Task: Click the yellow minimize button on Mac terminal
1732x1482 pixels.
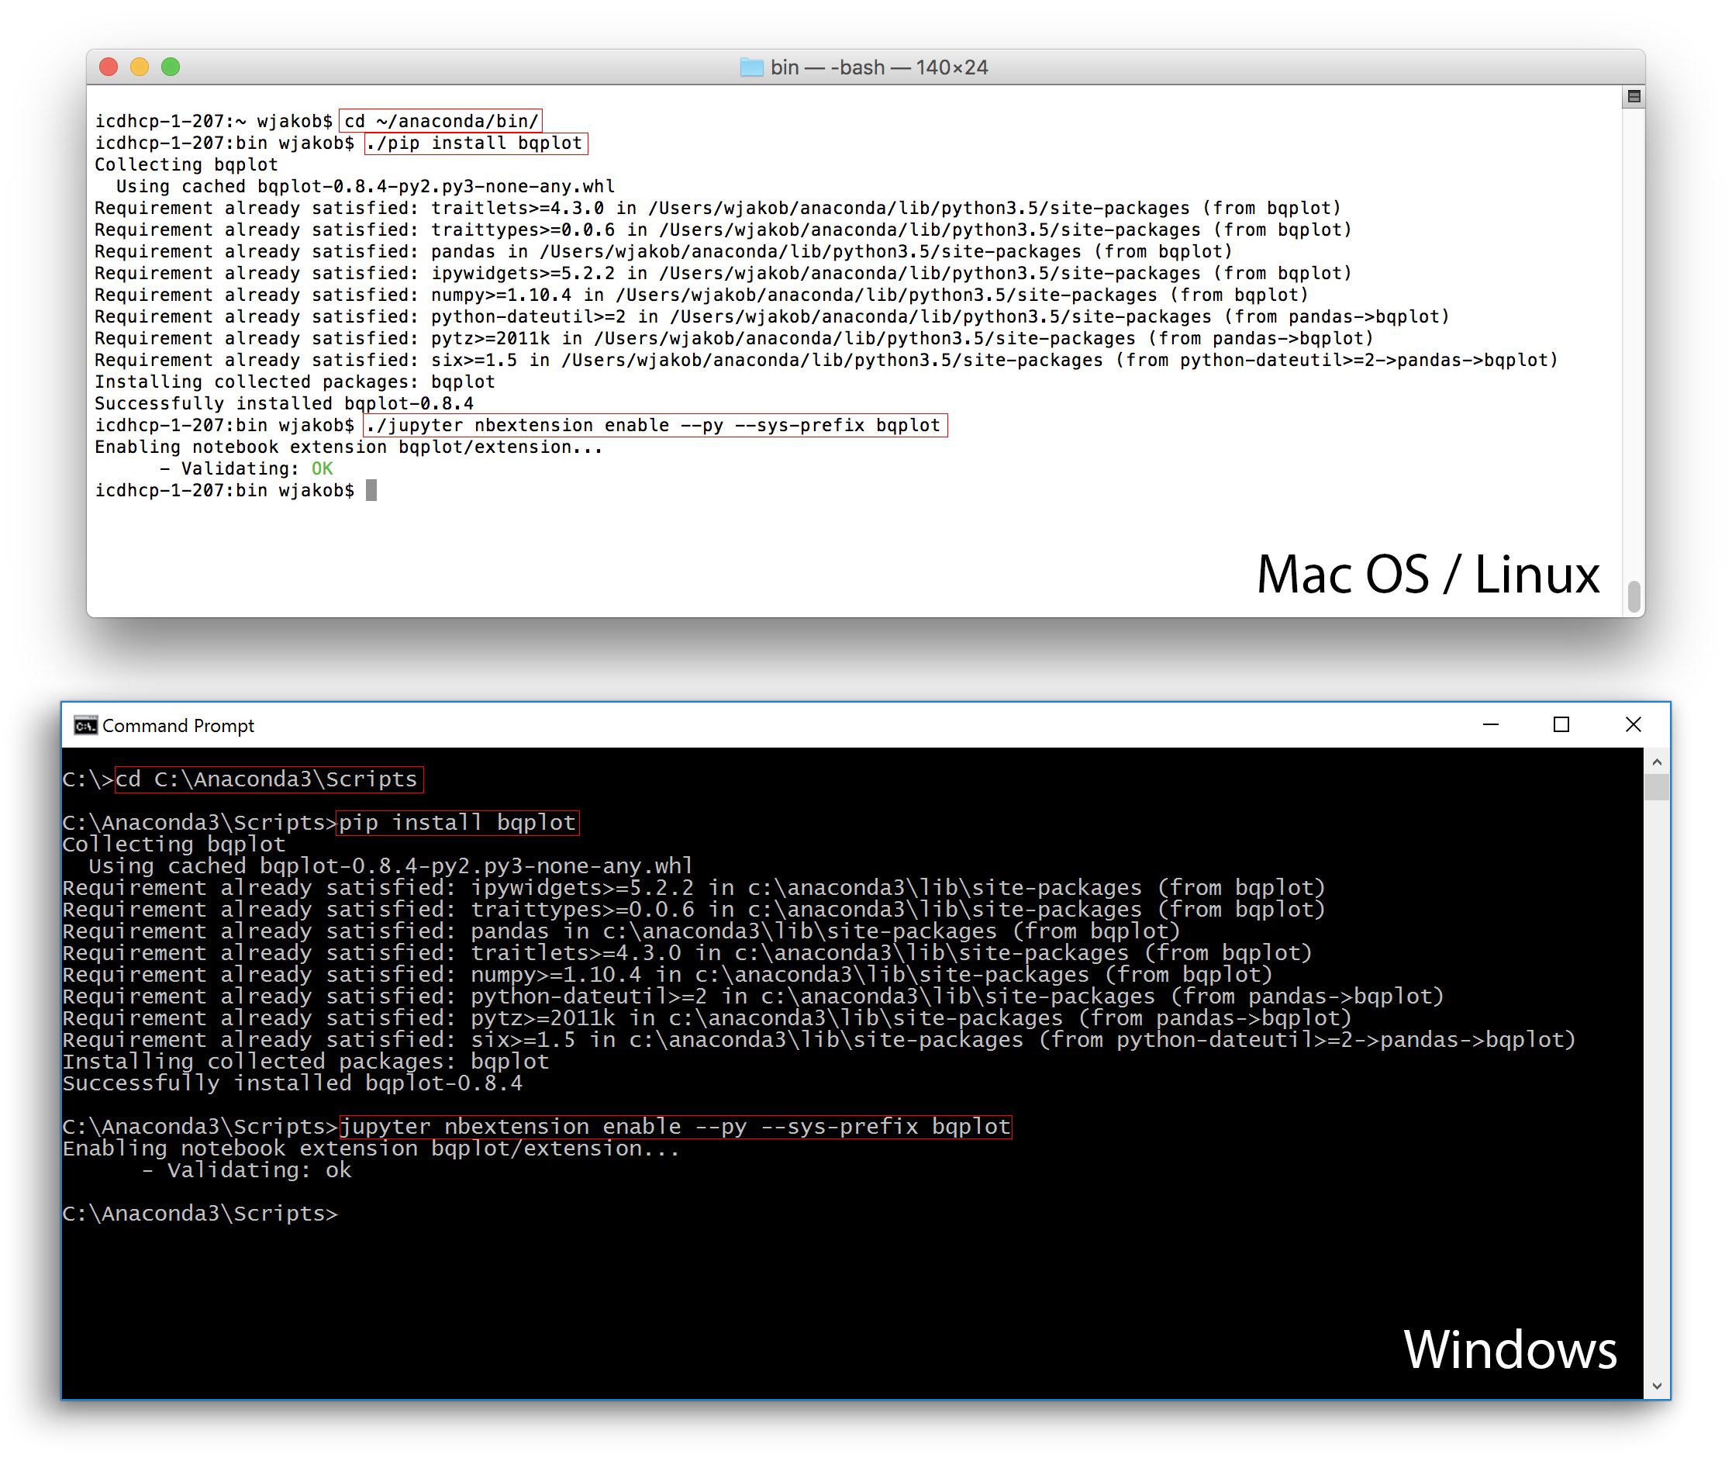Action: pos(140,67)
